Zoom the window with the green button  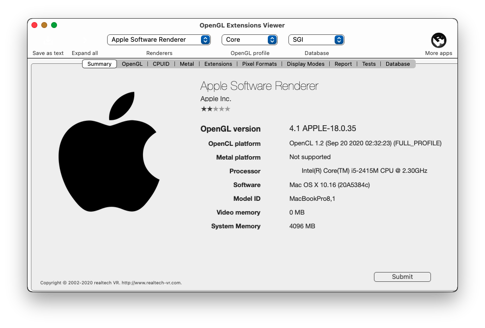point(54,25)
